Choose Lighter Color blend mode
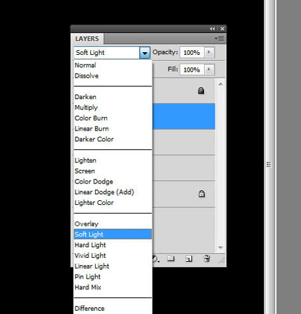 [x=113, y=203]
